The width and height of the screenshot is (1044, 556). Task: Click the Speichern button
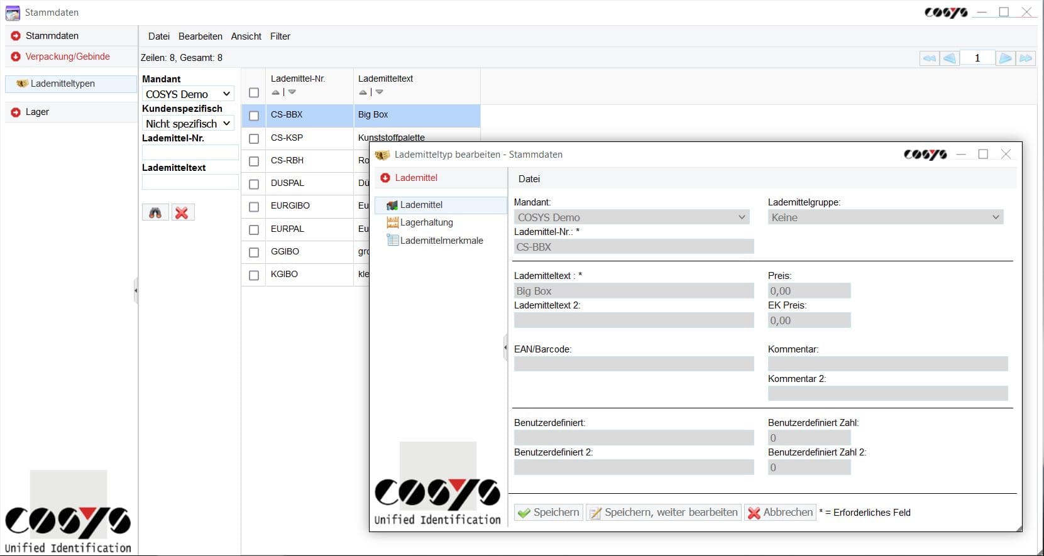[549, 513]
